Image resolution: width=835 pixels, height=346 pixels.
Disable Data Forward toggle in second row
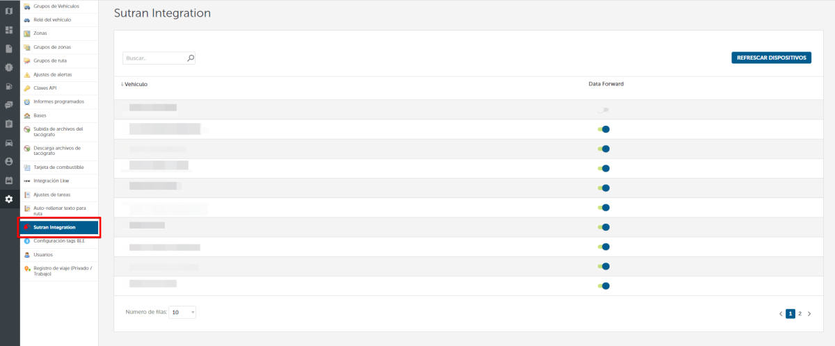click(x=603, y=129)
